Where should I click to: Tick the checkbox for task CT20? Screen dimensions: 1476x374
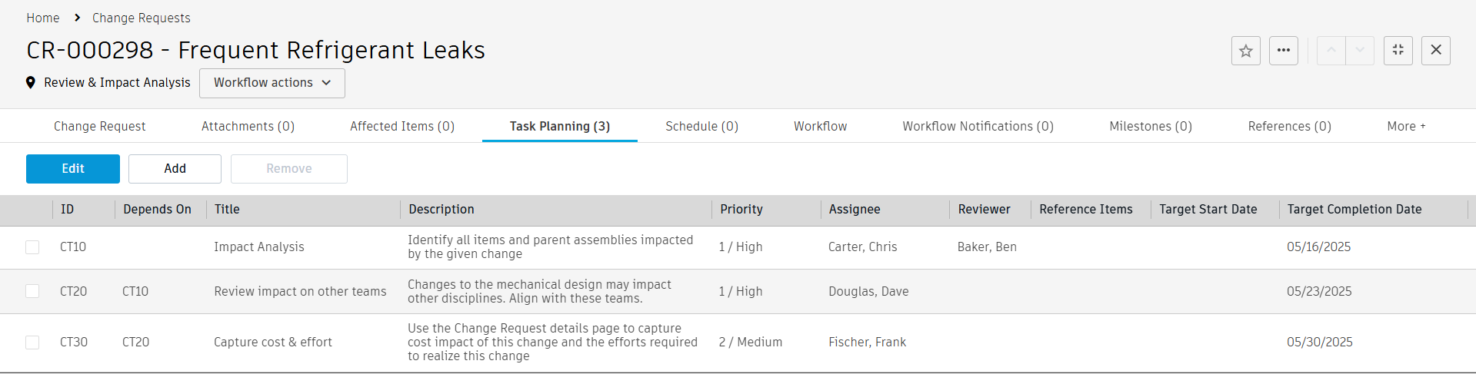click(x=32, y=292)
